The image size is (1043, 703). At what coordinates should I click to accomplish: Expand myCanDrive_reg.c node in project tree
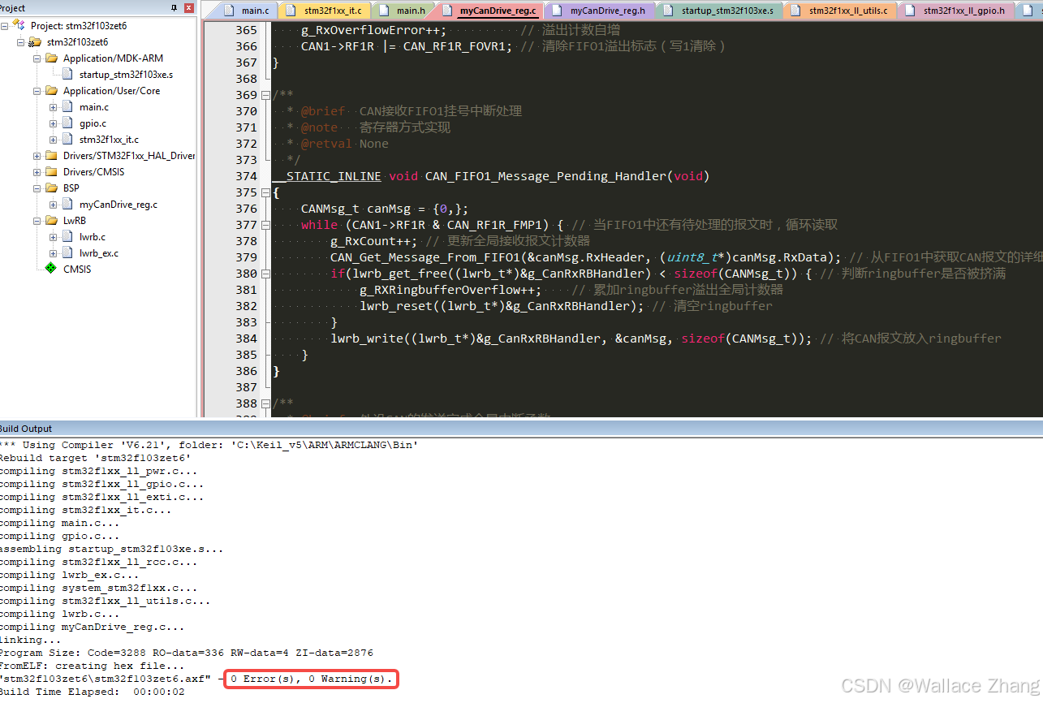point(54,205)
